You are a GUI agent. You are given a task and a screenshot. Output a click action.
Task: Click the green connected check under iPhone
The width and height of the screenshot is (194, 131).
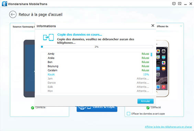tap(148, 108)
